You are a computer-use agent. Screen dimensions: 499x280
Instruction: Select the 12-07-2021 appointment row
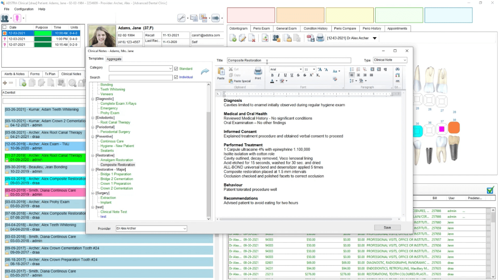[41, 45]
